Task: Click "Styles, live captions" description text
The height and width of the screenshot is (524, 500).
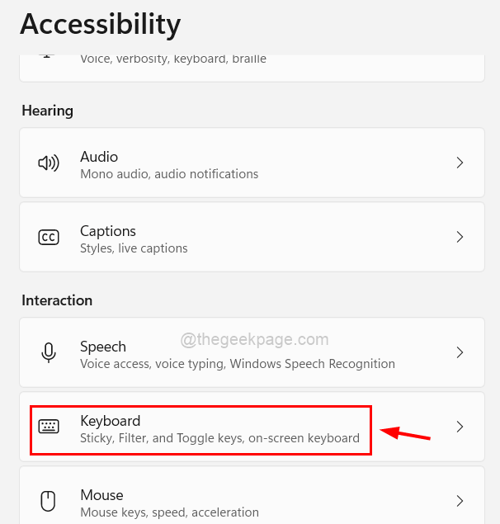Action: (134, 248)
